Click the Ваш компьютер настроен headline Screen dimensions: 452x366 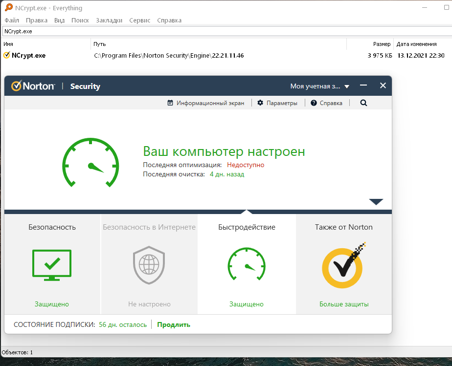(x=224, y=151)
